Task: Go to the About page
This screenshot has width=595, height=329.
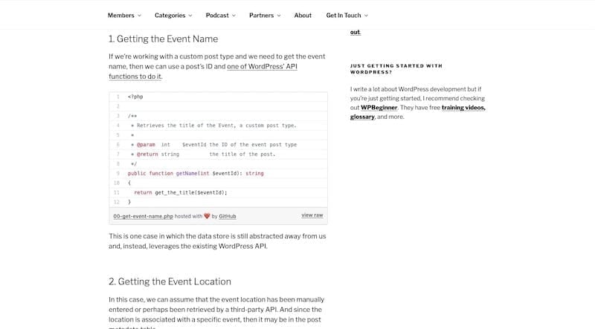Action: point(303,15)
